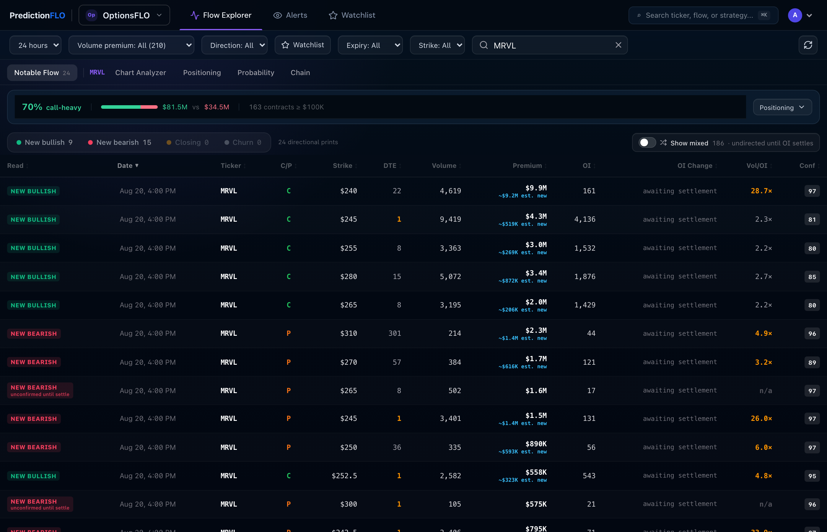The width and height of the screenshot is (827, 532).
Task: Clear the MRVL search with X icon
Action: point(618,45)
